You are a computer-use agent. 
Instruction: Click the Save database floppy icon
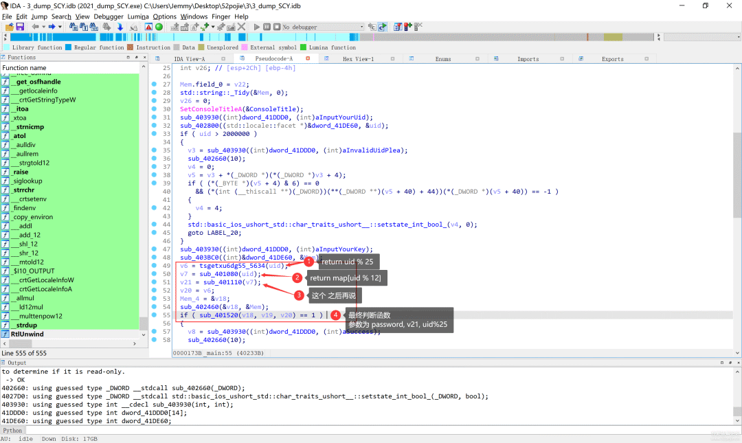(x=20, y=27)
